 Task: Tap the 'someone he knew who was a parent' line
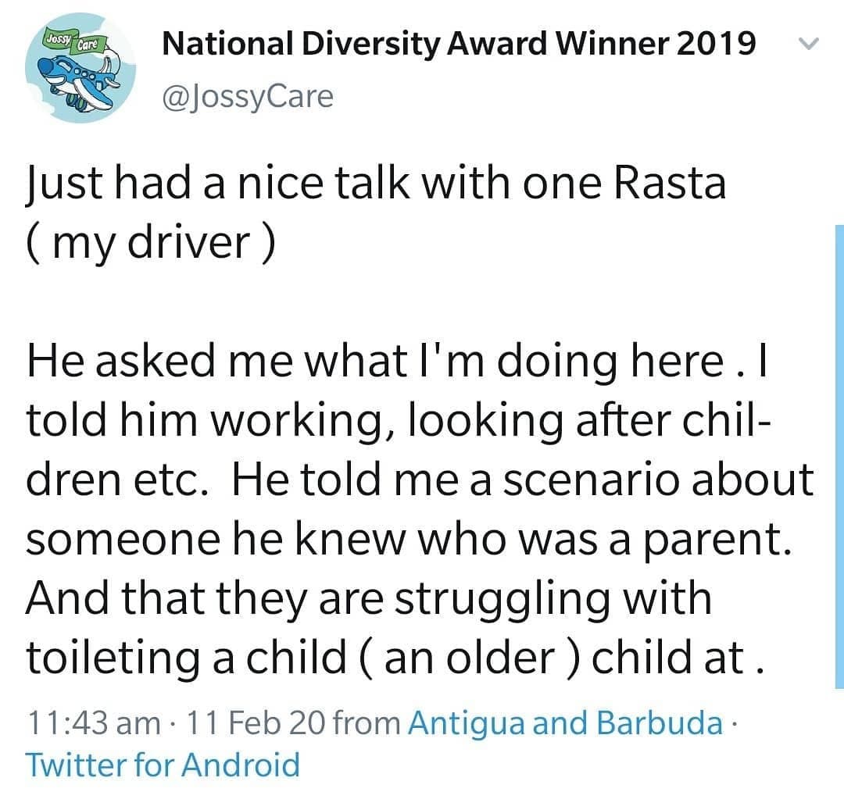[409, 540]
